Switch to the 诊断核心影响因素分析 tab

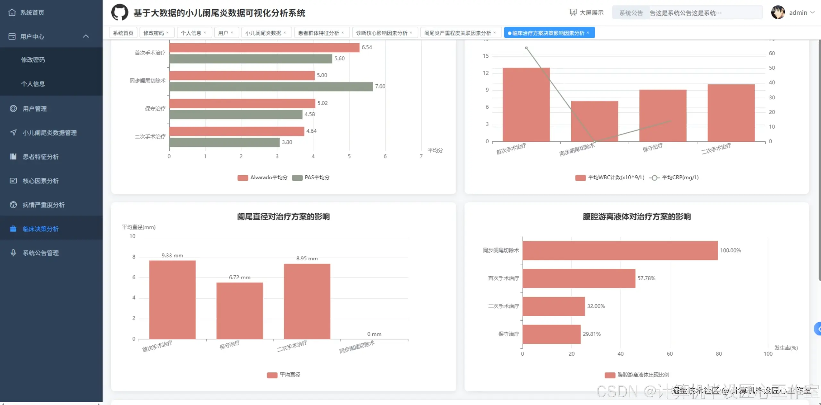pyautogui.click(x=381, y=33)
